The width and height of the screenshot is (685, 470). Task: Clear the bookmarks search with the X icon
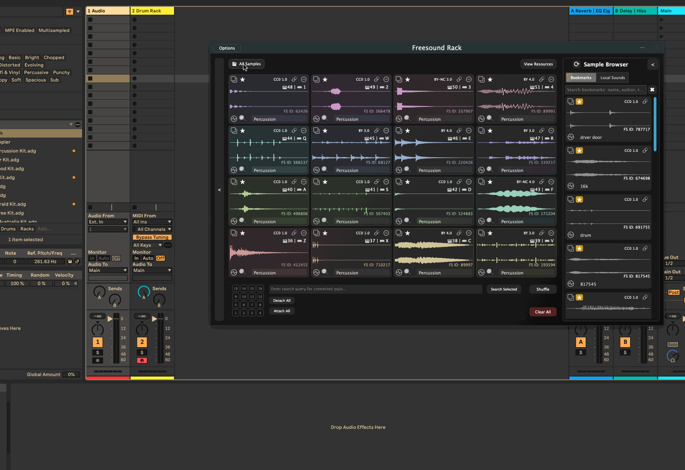click(652, 90)
